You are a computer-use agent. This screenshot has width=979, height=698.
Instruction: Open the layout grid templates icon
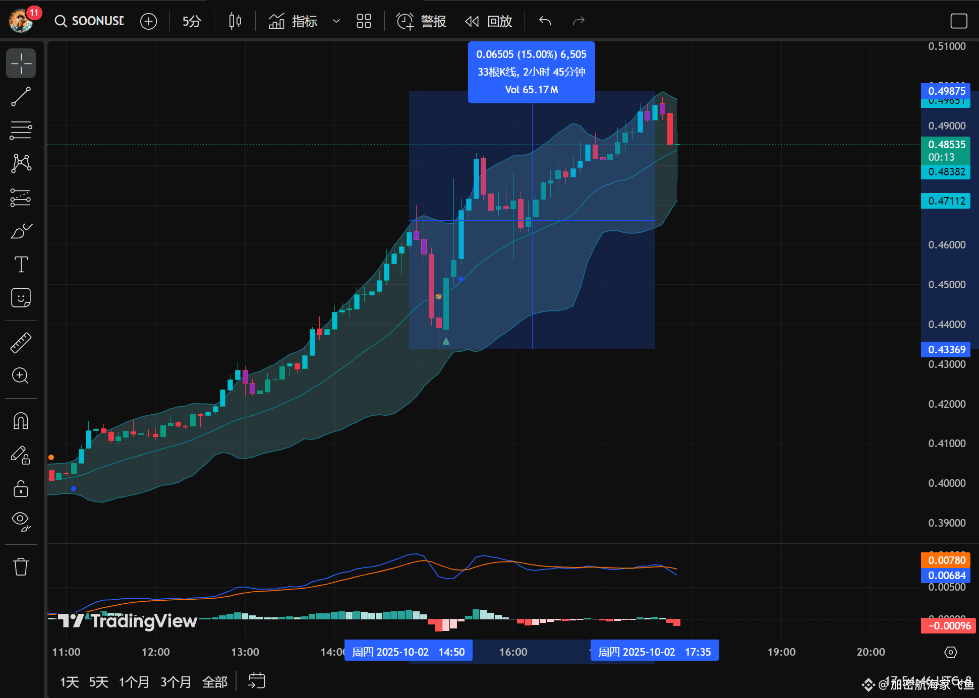[x=364, y=21]
